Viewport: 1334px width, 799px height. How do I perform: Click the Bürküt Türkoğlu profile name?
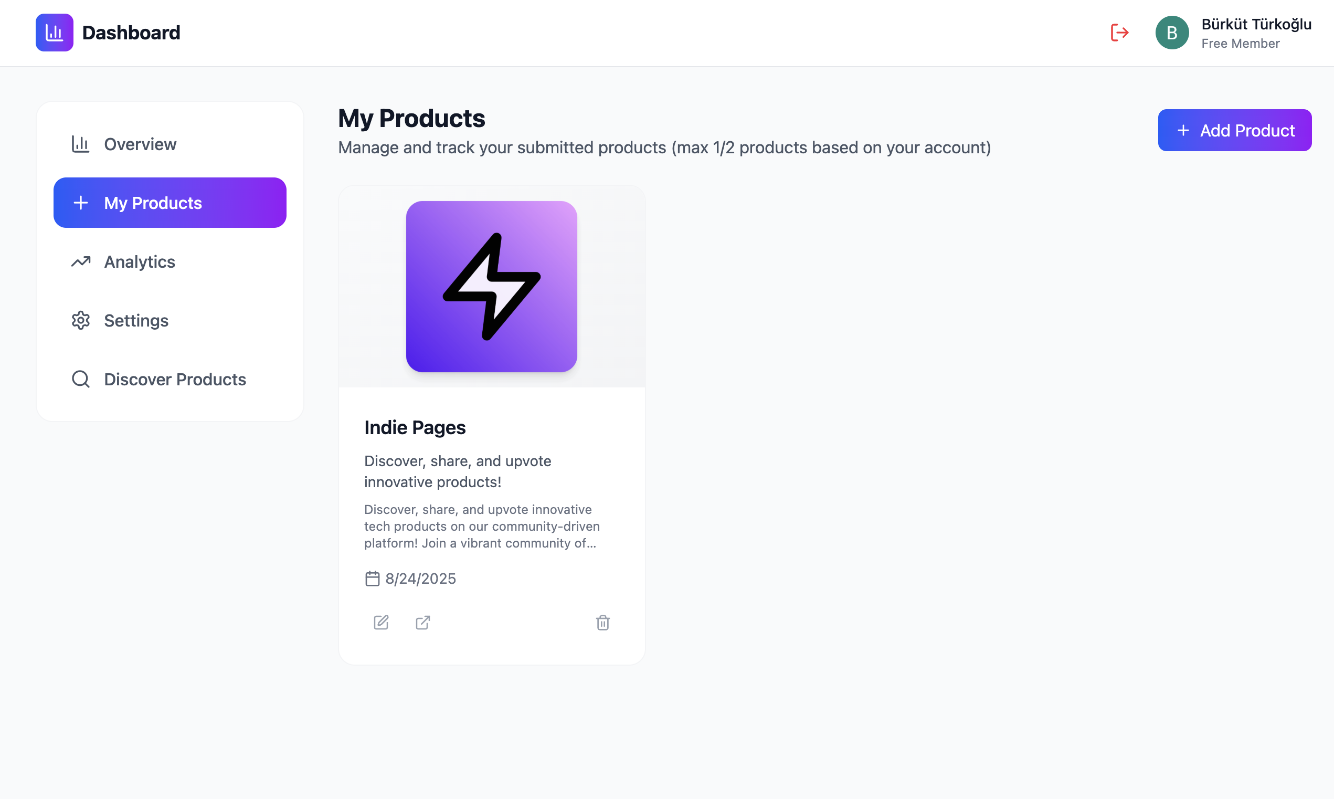click(x=1256, y=24)
